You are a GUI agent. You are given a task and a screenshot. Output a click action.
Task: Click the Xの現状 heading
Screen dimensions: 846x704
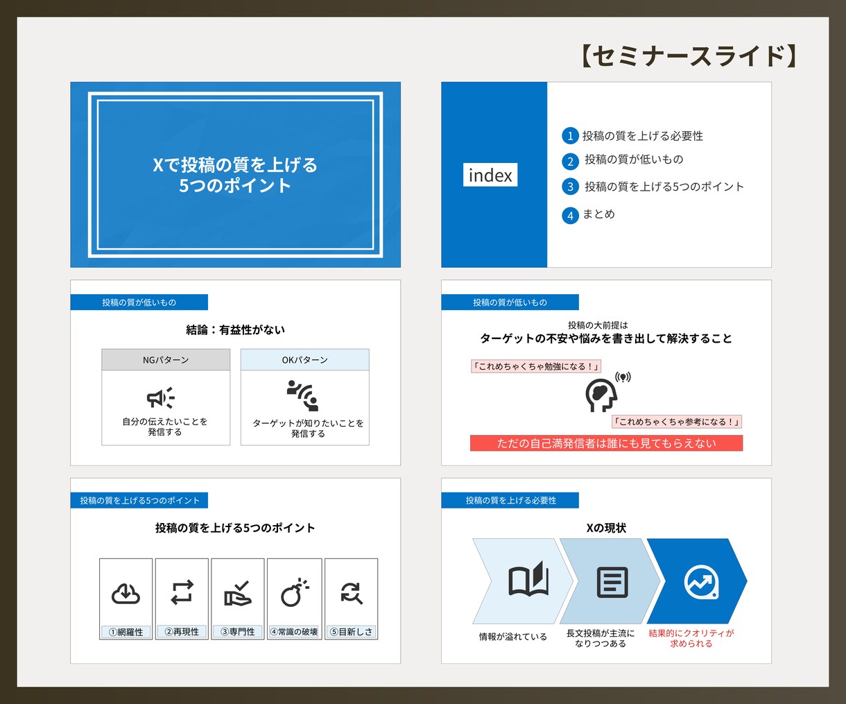(x=606, y=528)
